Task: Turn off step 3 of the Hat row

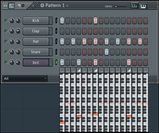Action: coord(73,41)
